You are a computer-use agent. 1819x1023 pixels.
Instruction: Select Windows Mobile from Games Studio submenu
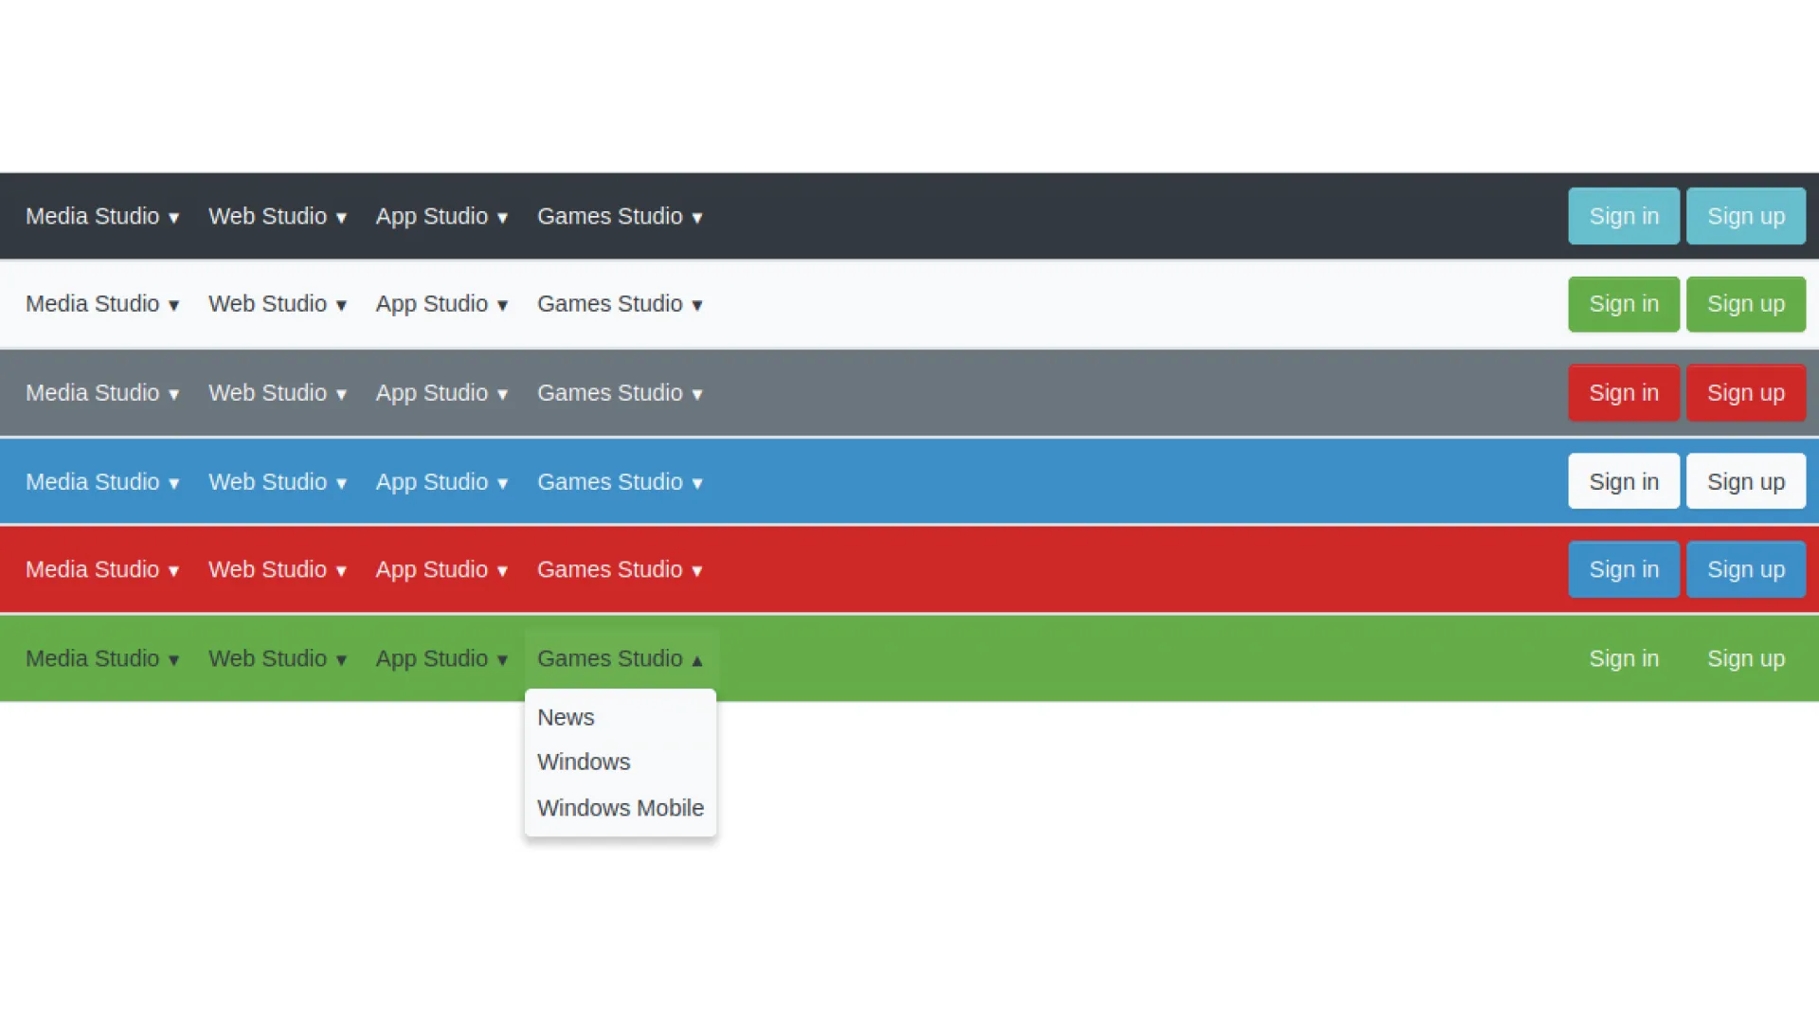coord(621,808)
